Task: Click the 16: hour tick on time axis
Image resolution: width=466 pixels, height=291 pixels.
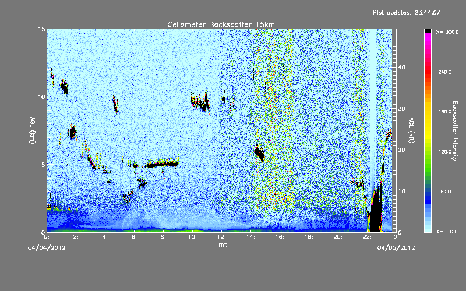Action: click(280, 237)
